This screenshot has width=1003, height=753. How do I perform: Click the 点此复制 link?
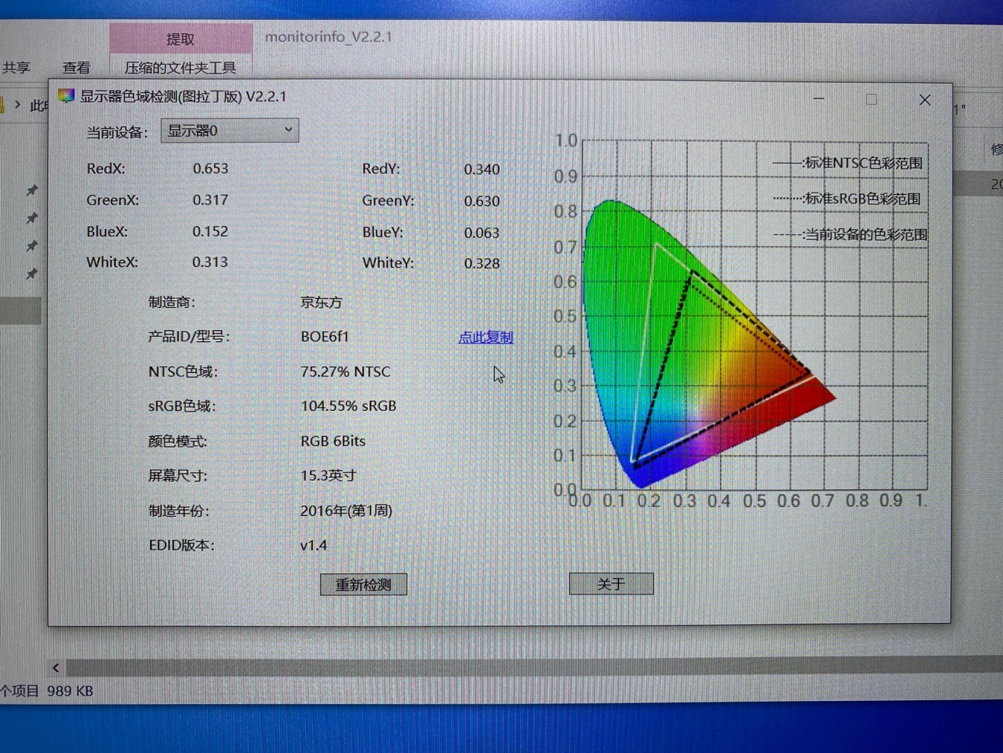pos(485,337)
